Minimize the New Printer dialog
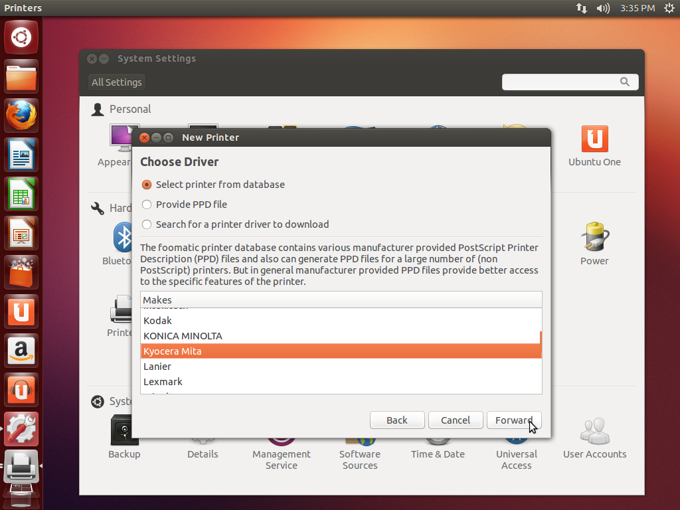This screenshot has height=510, width=680. [156, 138]
